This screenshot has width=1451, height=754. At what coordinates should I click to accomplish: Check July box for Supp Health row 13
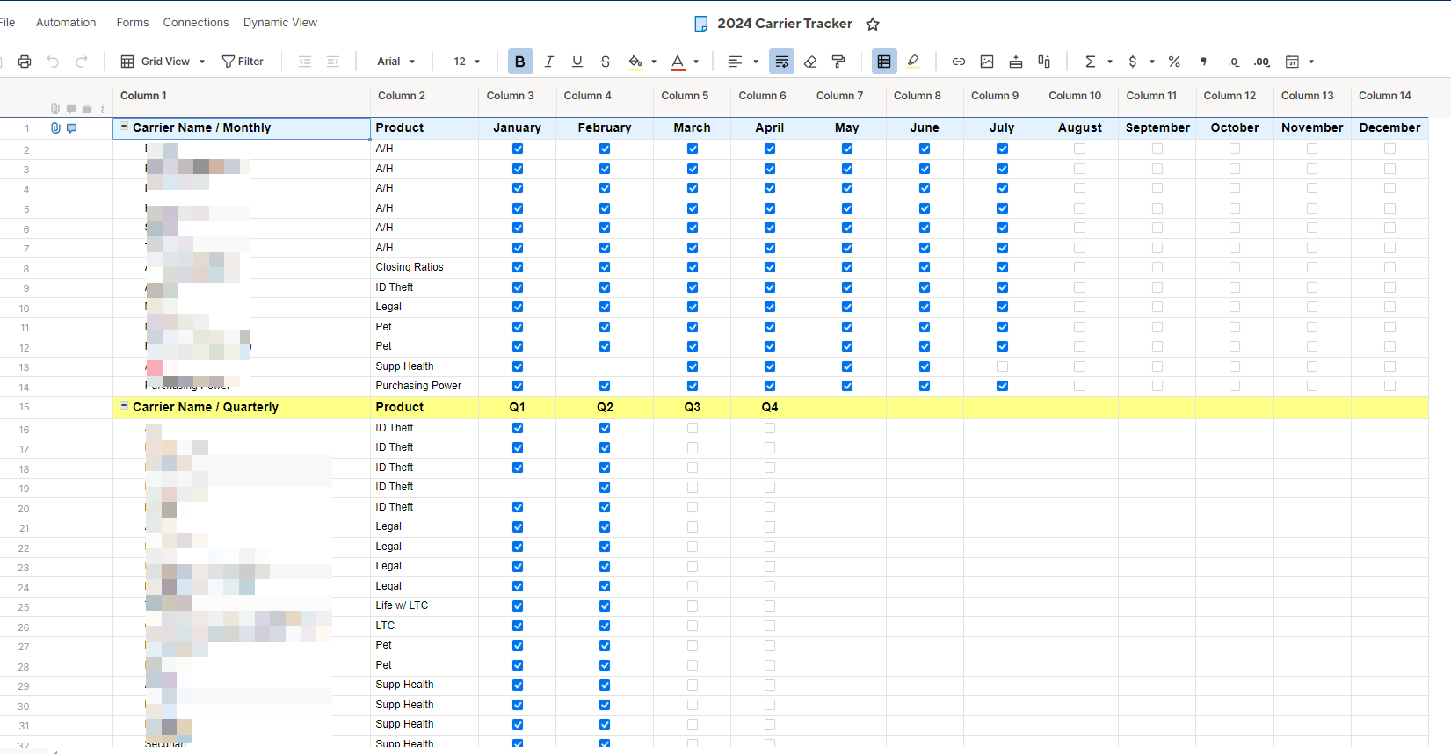tap(1002, 366)
